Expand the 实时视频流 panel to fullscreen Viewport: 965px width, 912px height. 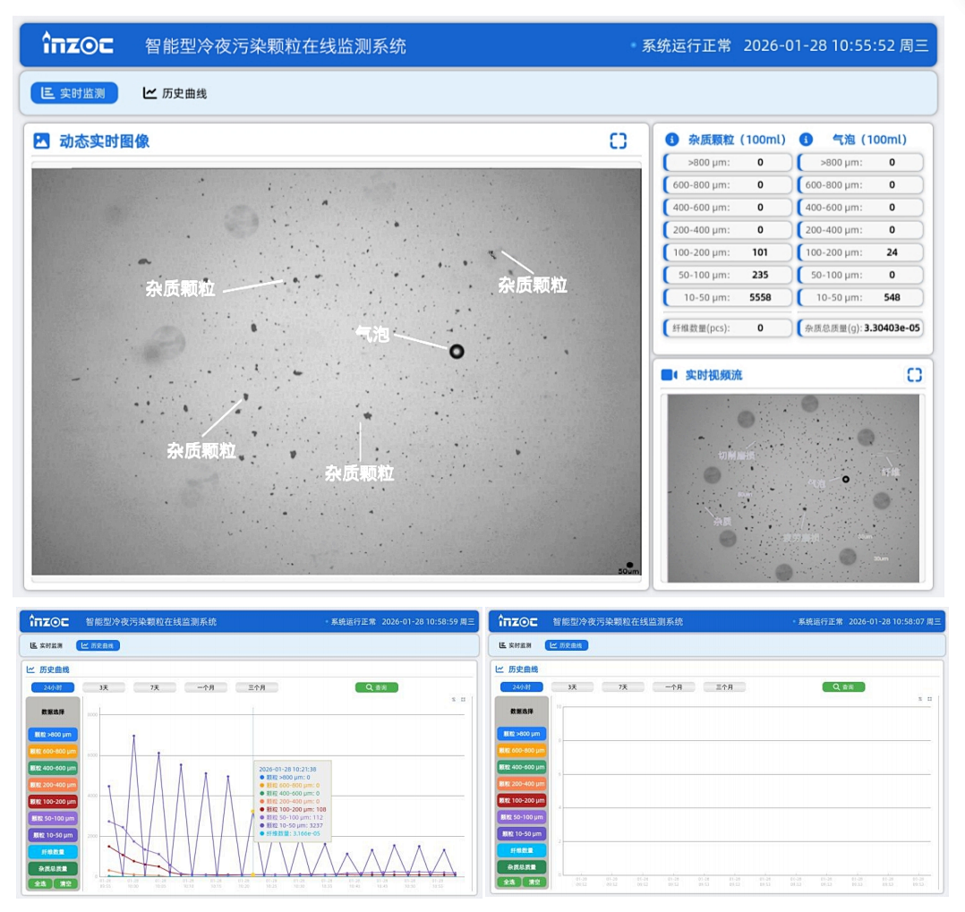tap(913, 375)
